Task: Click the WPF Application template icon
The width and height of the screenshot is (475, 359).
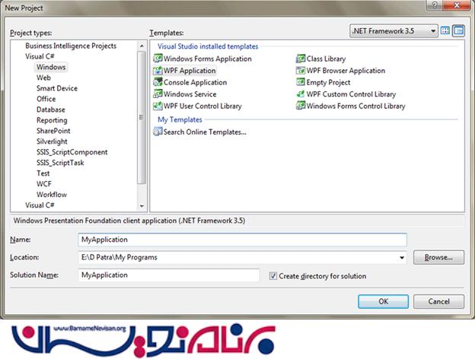Action: tap(158, 71)
